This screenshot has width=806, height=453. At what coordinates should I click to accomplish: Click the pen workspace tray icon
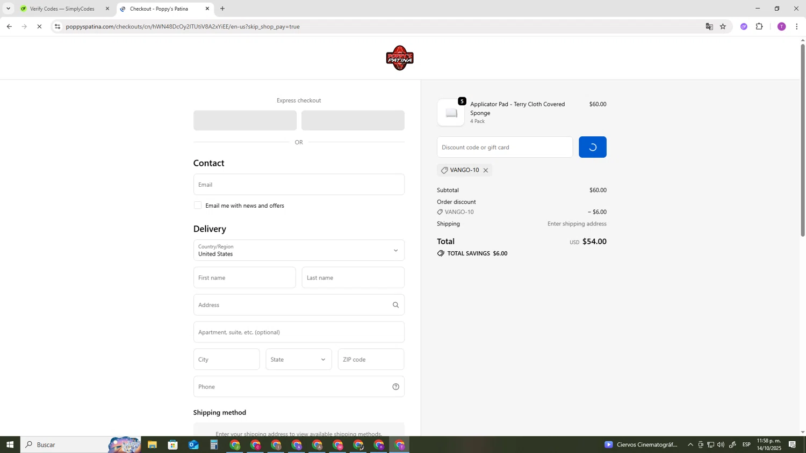click(732, 445)
